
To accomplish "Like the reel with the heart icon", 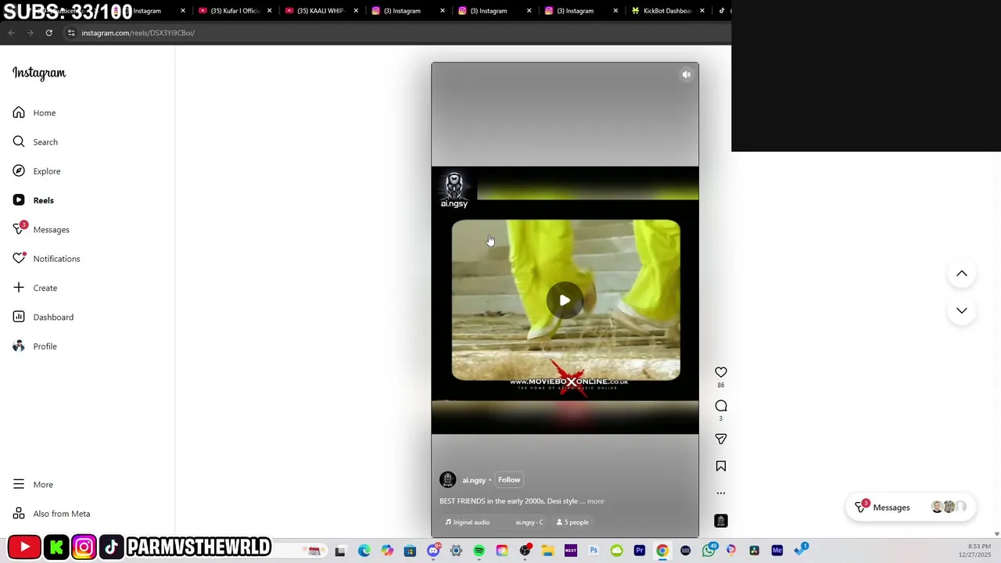I will click(721, 372).
